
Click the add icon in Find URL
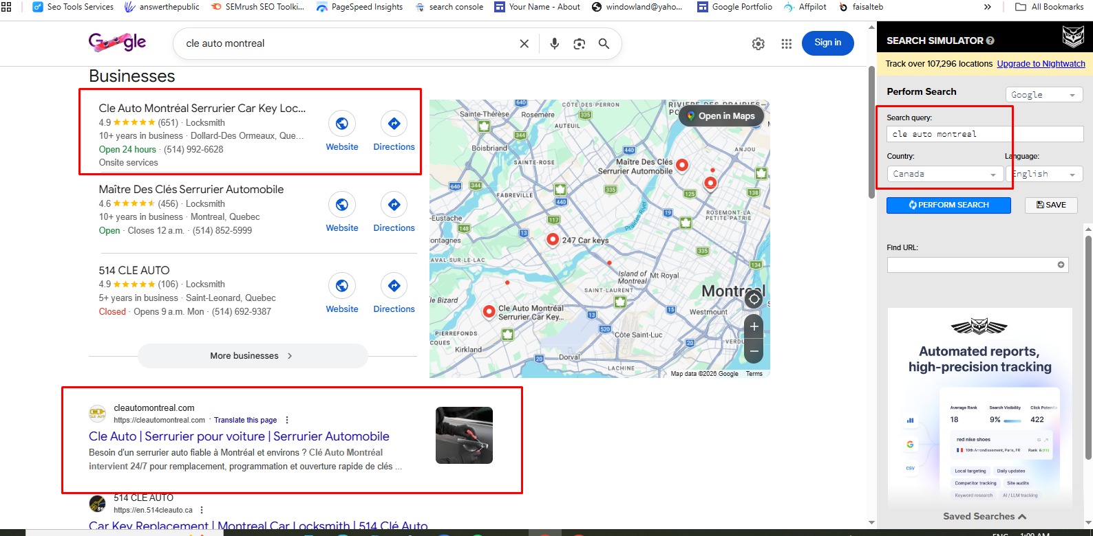pos(1061,265)
